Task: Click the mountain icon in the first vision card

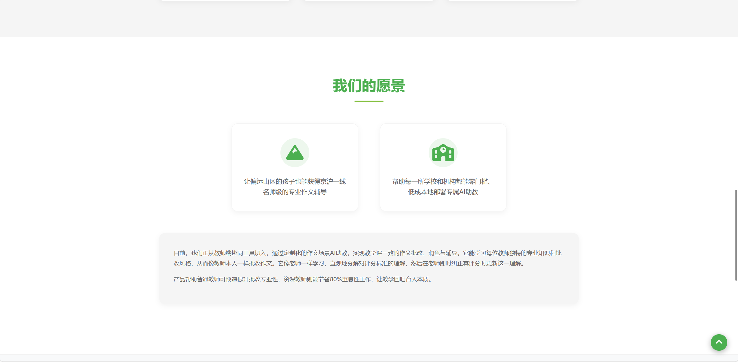Action: pos(295,153)
